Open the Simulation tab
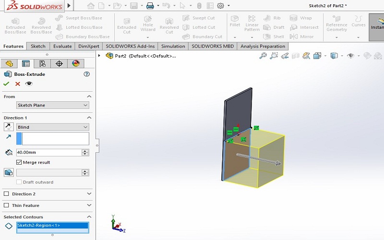Image resolution: width=384 pixels, height=240 pixels. point(173,46)
